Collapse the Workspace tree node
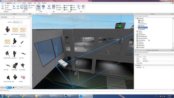174x98 pixels. (x=135, y=19)
